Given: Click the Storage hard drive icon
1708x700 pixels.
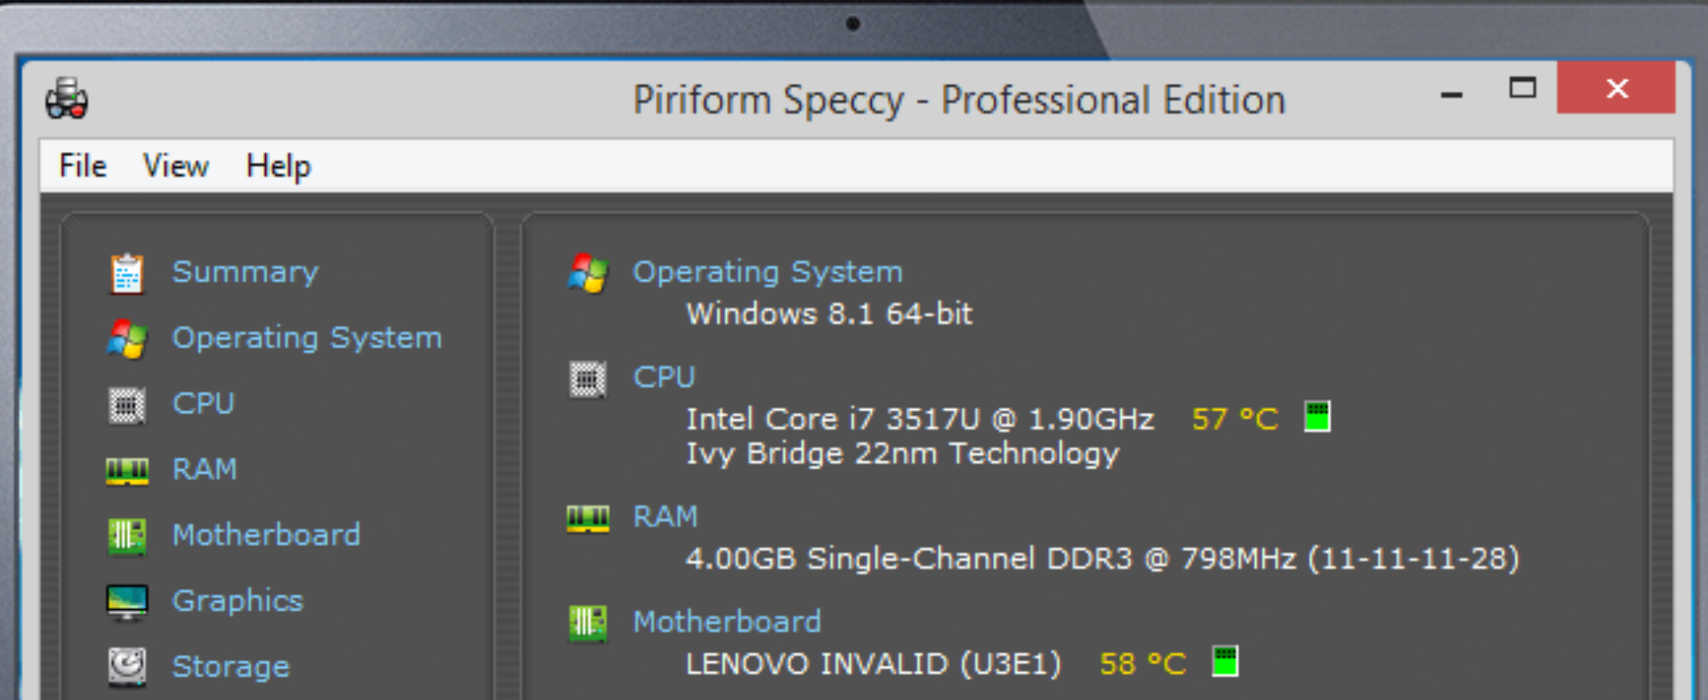Looking at the screenshot, I should point(126,666).
